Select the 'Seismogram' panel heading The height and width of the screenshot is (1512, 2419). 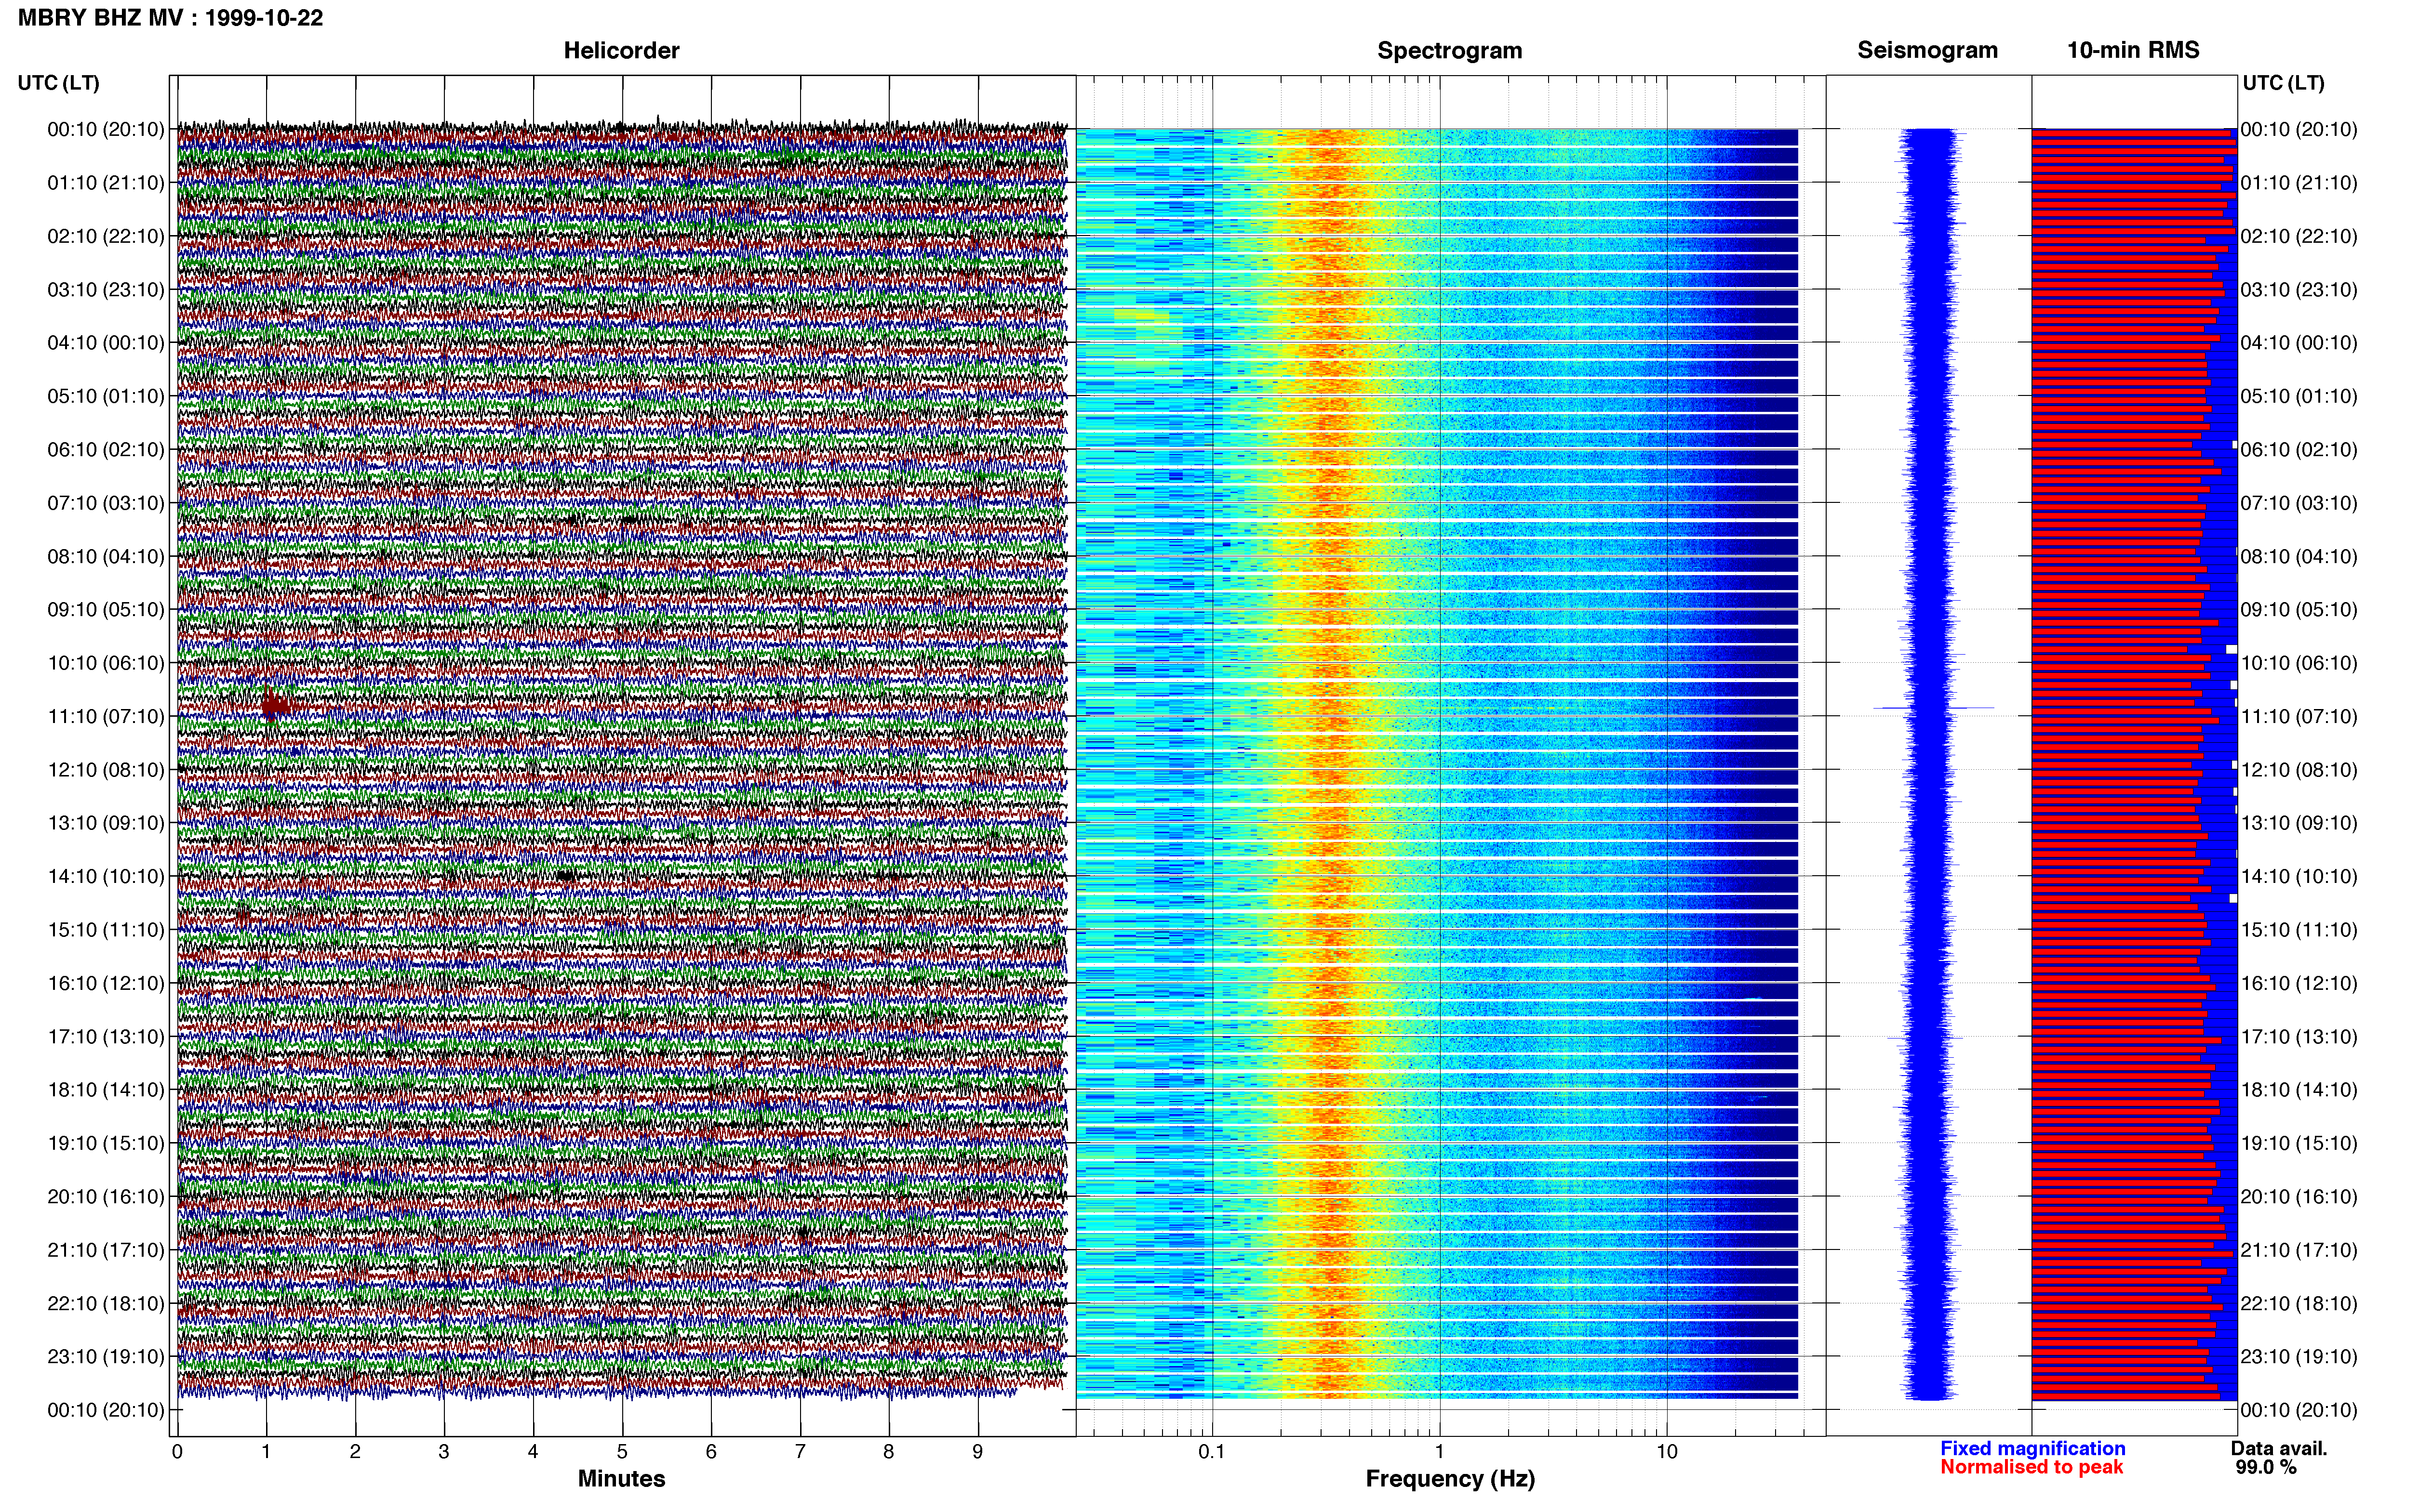point(1928,50)
